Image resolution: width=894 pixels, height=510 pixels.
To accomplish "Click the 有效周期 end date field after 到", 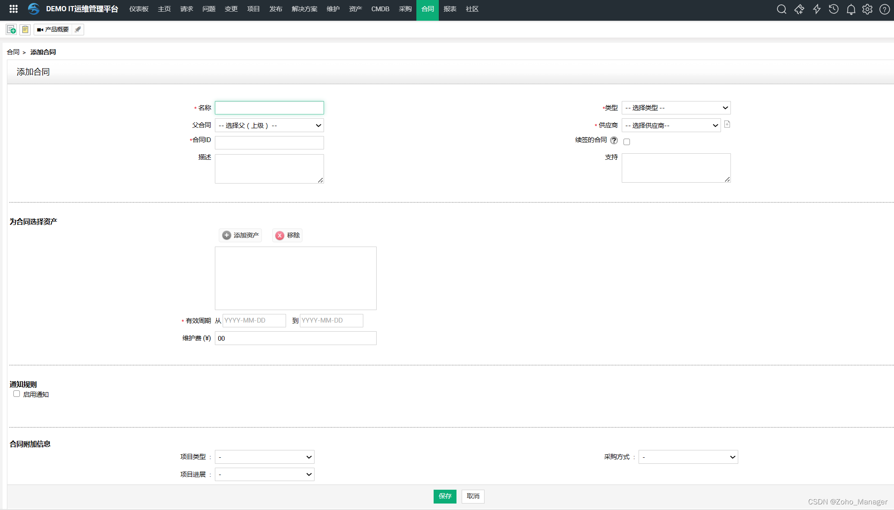I will (x=331, y=320).
